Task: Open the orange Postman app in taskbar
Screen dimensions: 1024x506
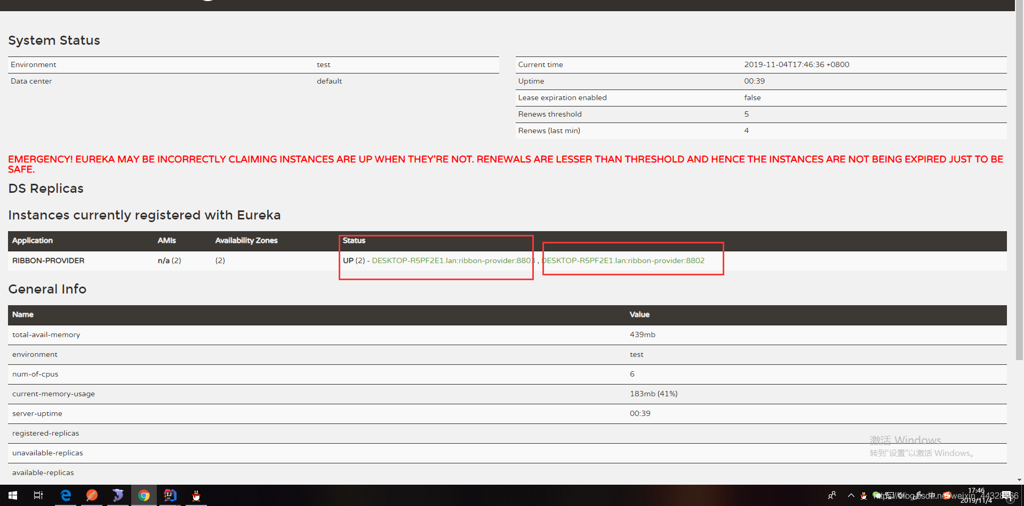Action: (92, 495)
